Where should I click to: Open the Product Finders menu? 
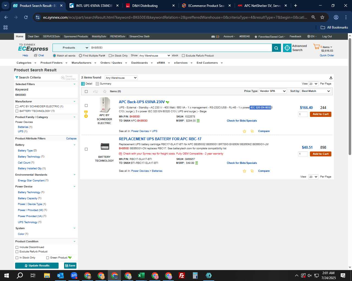(x=54, y=63)
